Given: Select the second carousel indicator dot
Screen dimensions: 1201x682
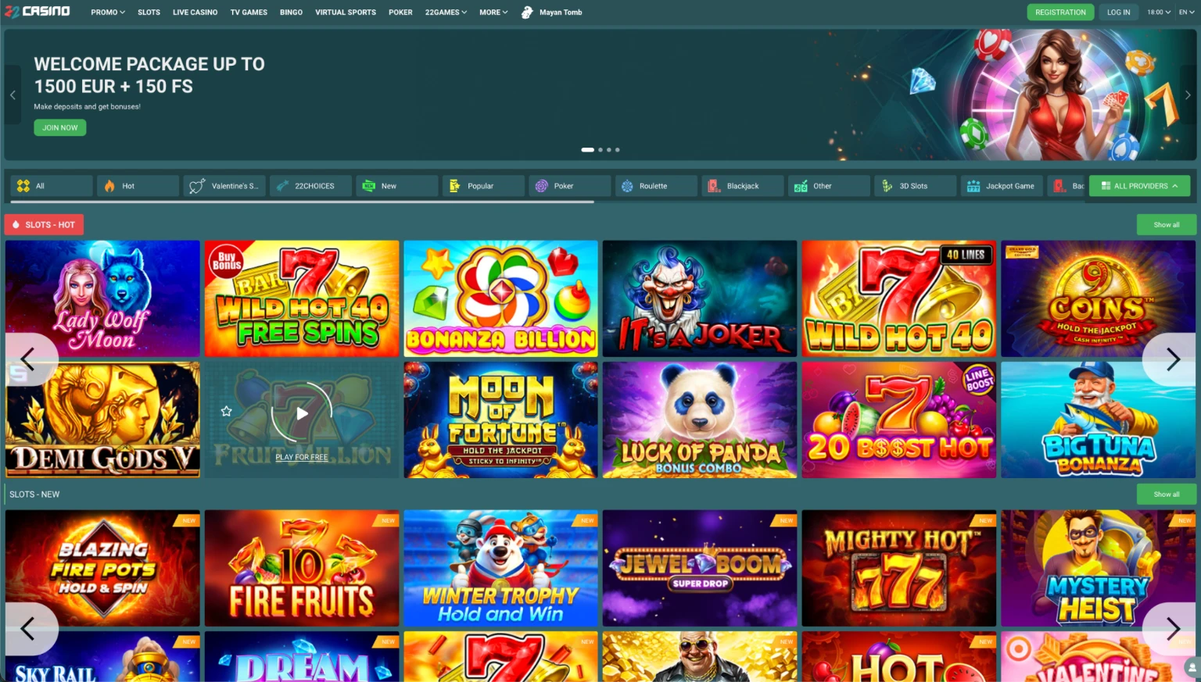Looking at the screenshot, I should (x=600, y=149).
